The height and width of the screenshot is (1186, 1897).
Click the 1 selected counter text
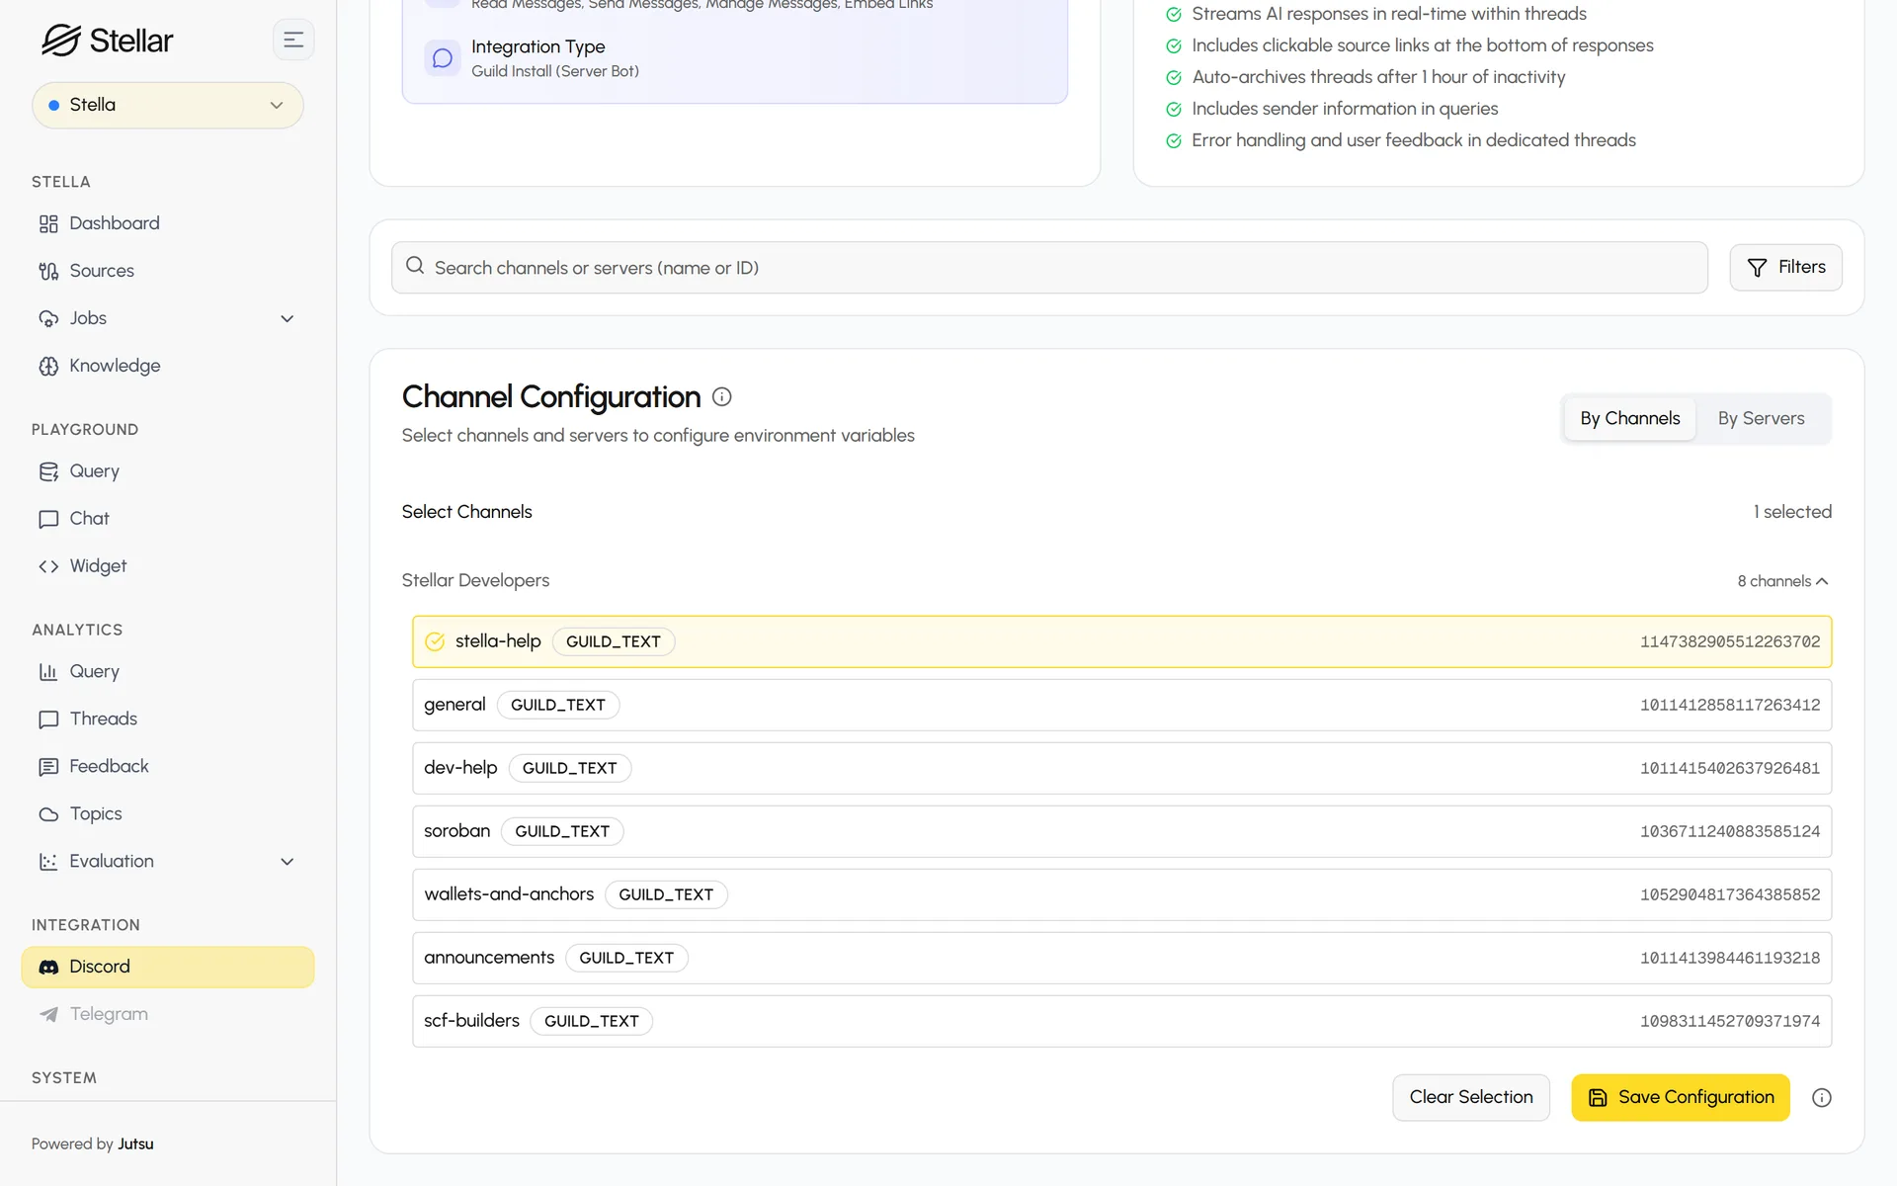pyautogui.click(x=1792, y=512)
